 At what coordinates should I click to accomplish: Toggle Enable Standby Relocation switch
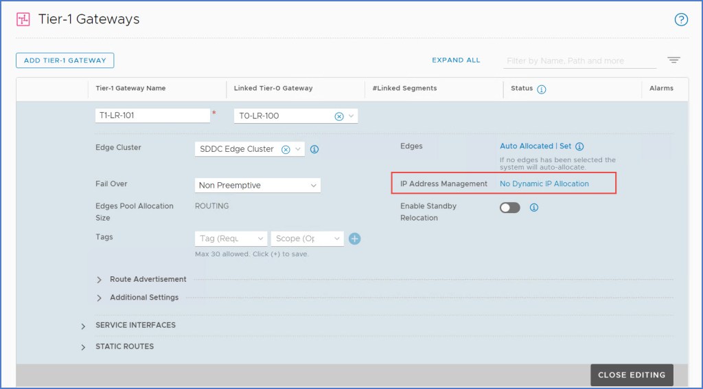tap(510, 208)
